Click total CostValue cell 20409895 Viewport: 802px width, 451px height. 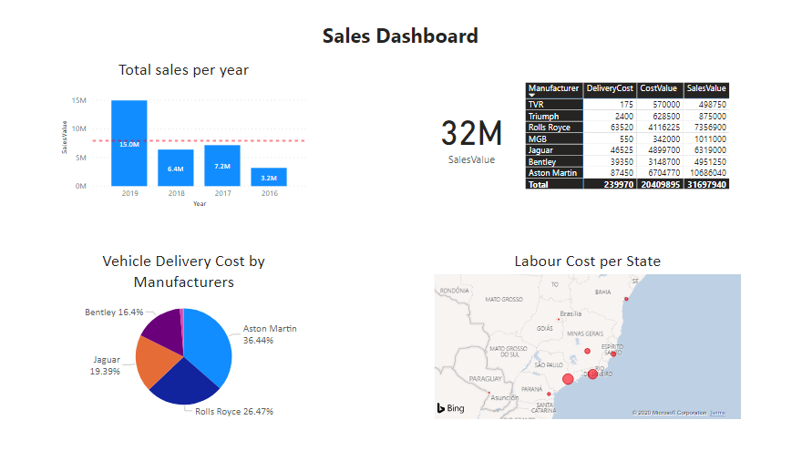coord(661,185)
